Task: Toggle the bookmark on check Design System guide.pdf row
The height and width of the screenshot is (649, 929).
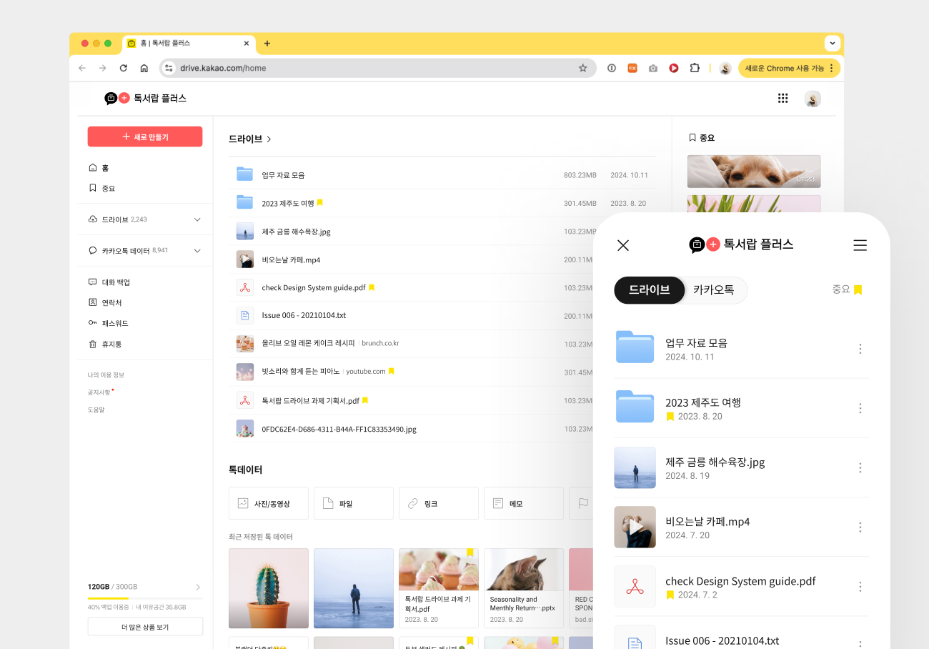Action: point(372,287)
